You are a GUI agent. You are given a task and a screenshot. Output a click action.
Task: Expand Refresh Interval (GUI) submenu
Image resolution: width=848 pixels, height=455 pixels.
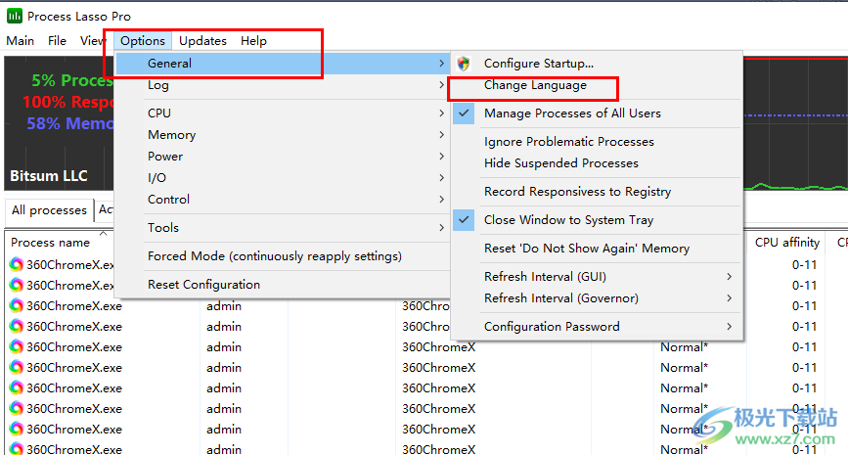pyautogui.click(x=597, y=277)
